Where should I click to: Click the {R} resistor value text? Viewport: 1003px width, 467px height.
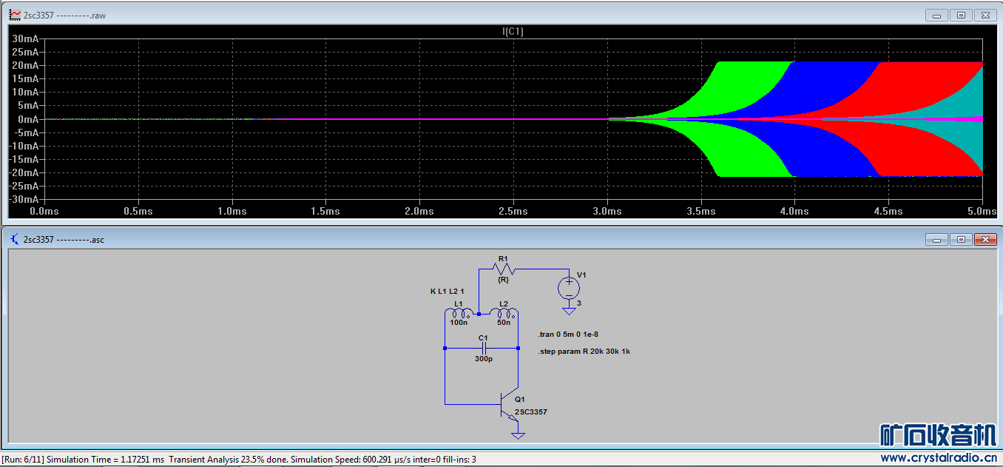[x=504, y=280]
